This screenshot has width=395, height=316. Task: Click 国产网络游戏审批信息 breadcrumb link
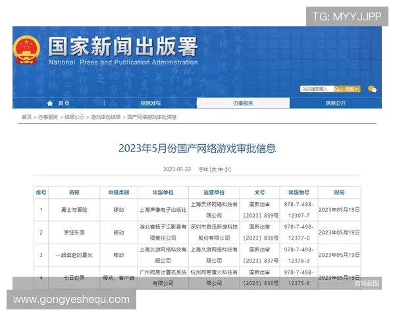[151, 117]
